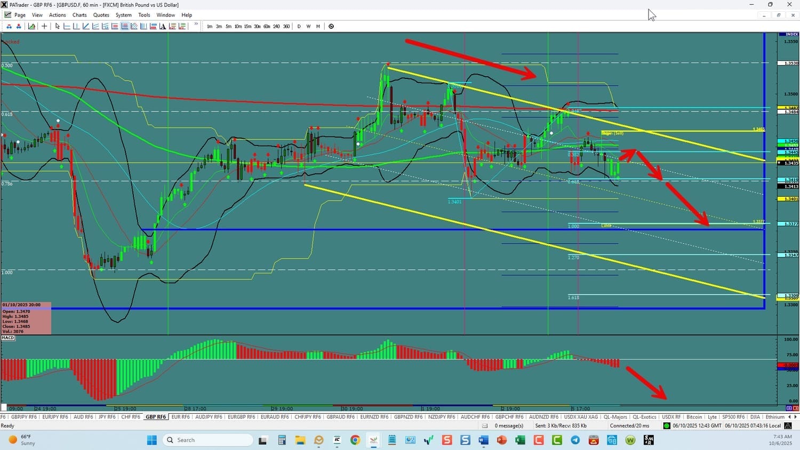Open the chart indicator icon in toolbar
This screenshot has width=800, height=450.
point(32,26)
